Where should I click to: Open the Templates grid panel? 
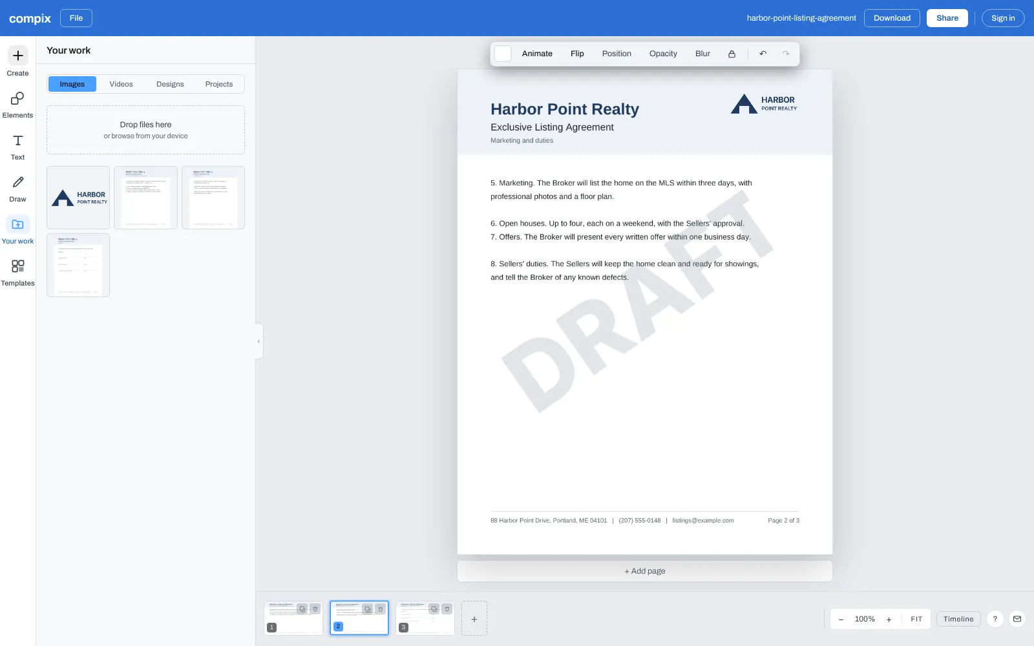click(x=17, y=271)
